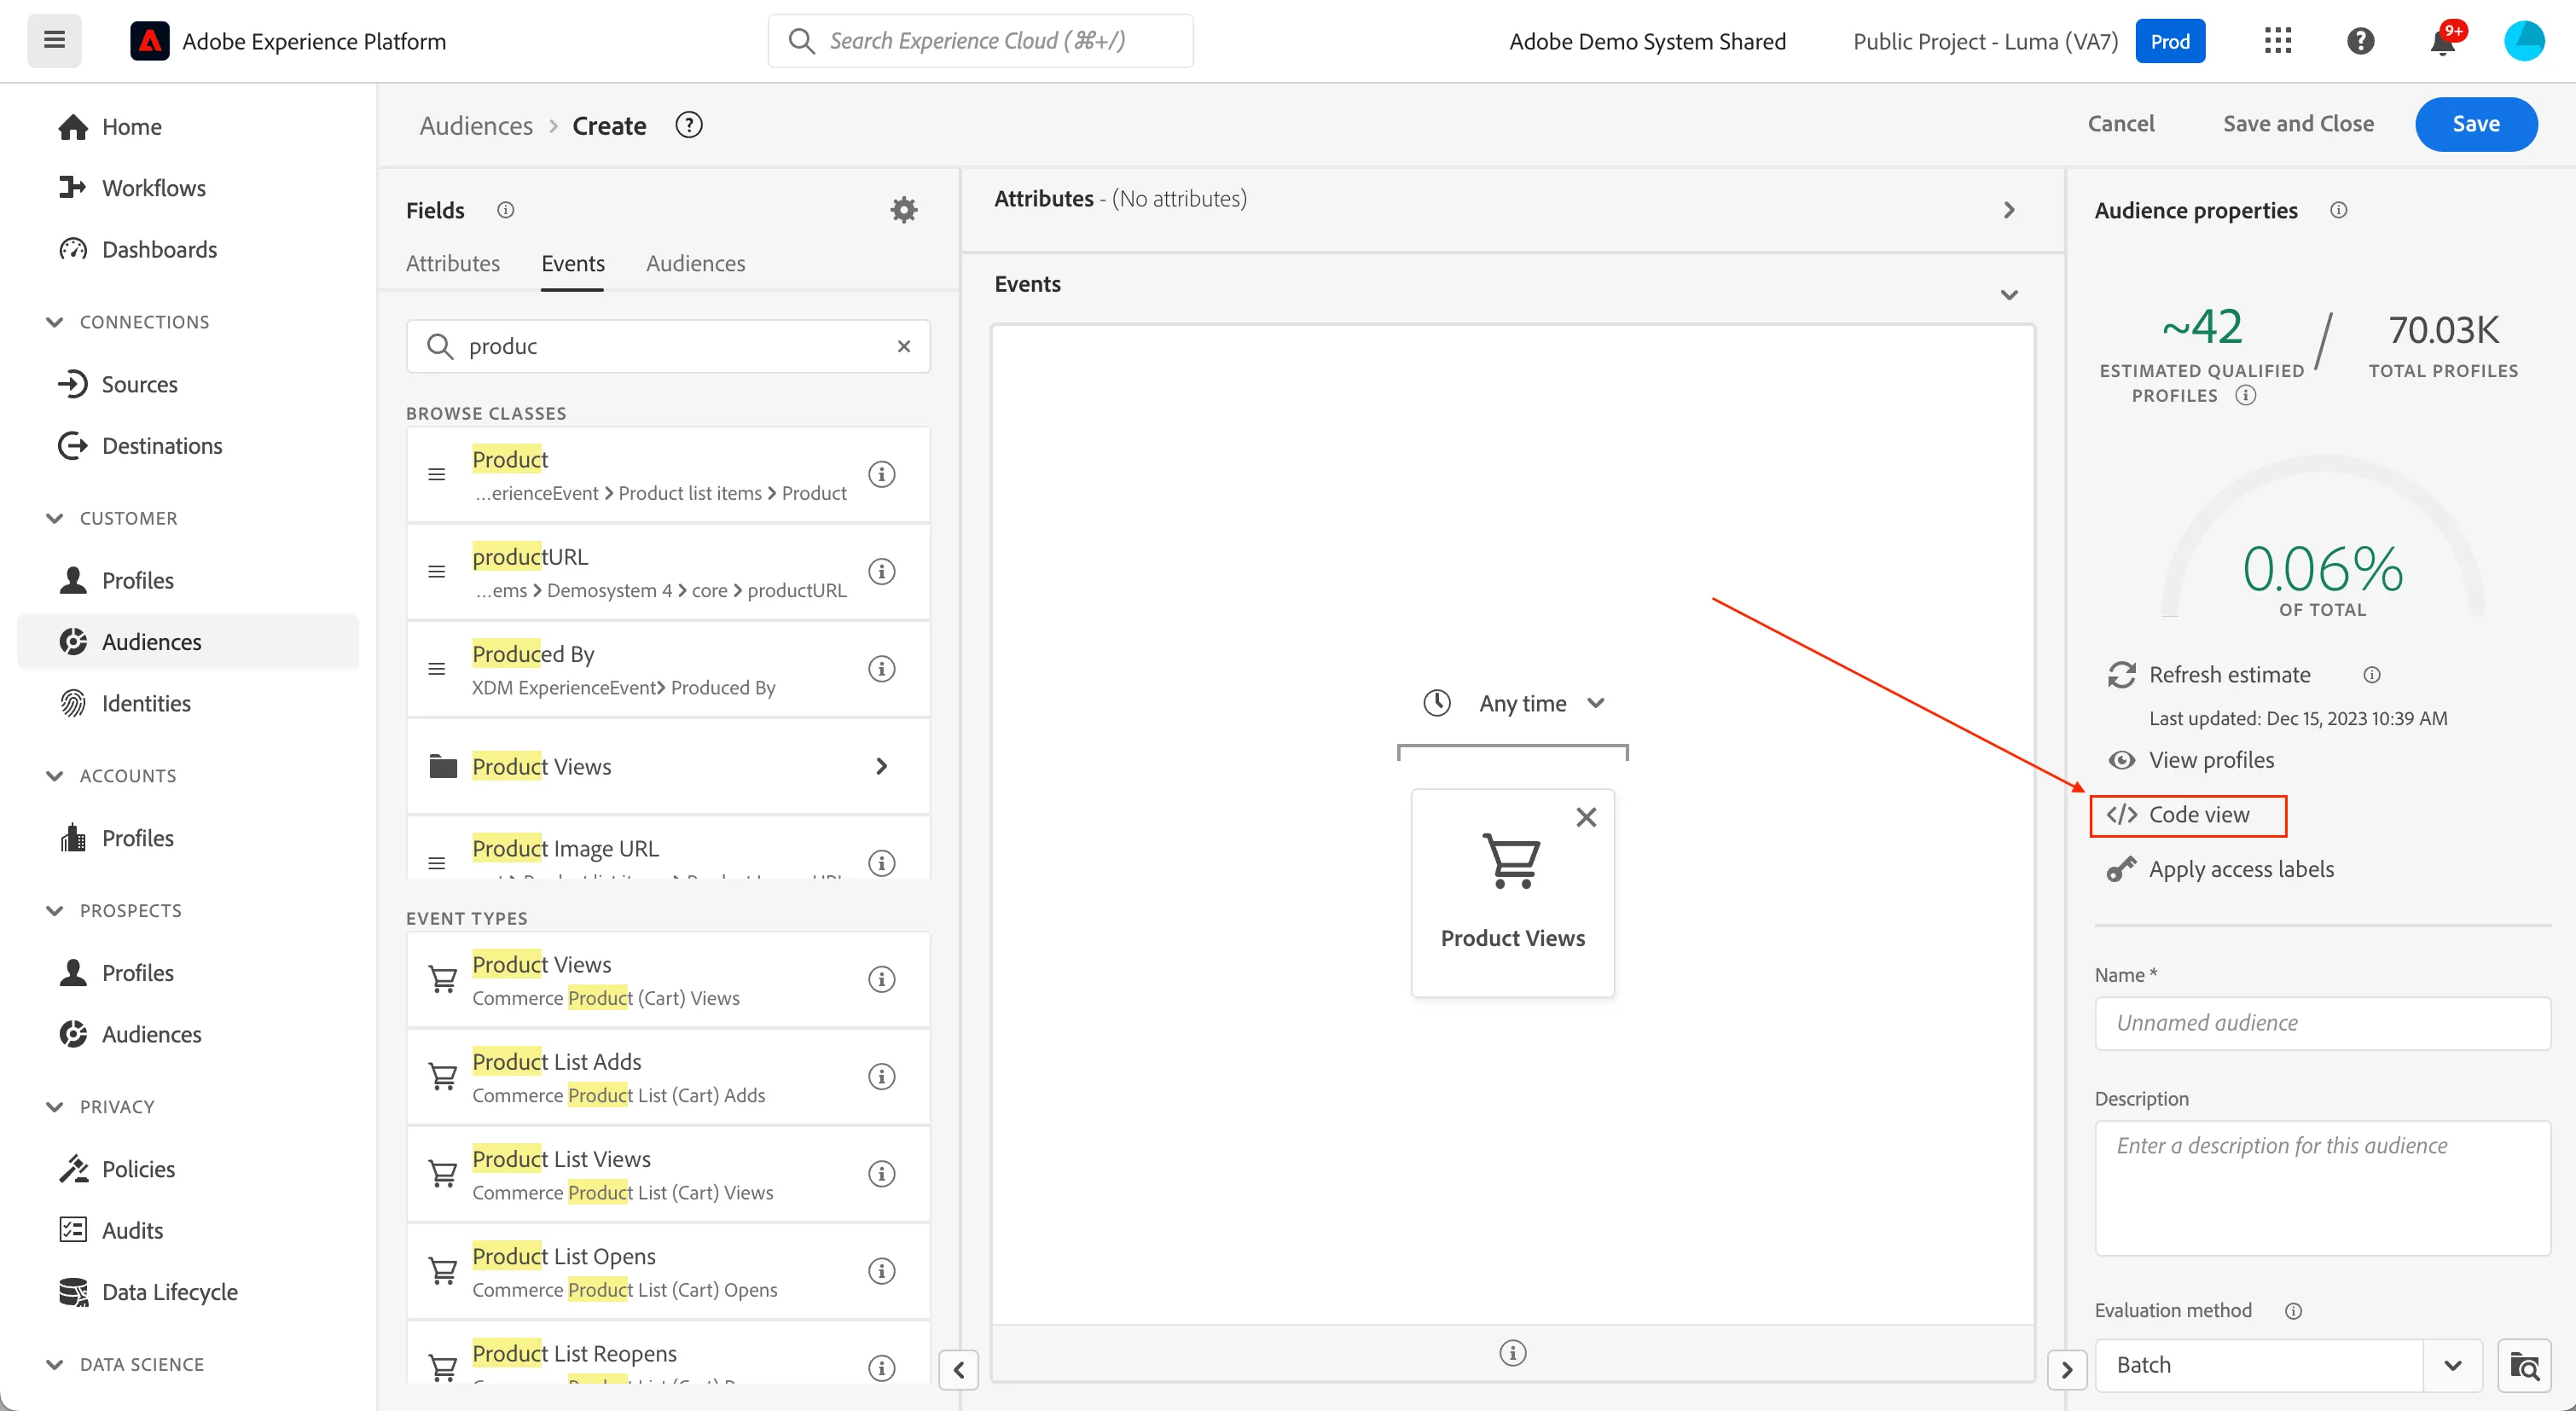The width and height of the screenshot is (2576, 1411).
Task: Open the app switcher grid icon
Action: click(x=2277, y=41)
